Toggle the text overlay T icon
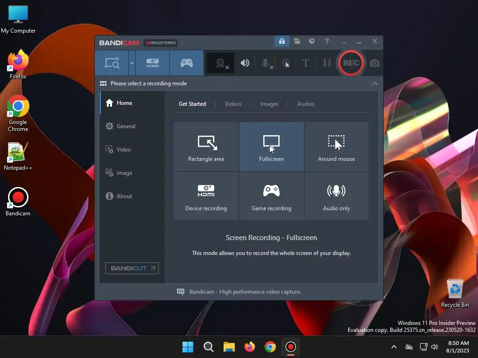 click(x=305, y=63)
